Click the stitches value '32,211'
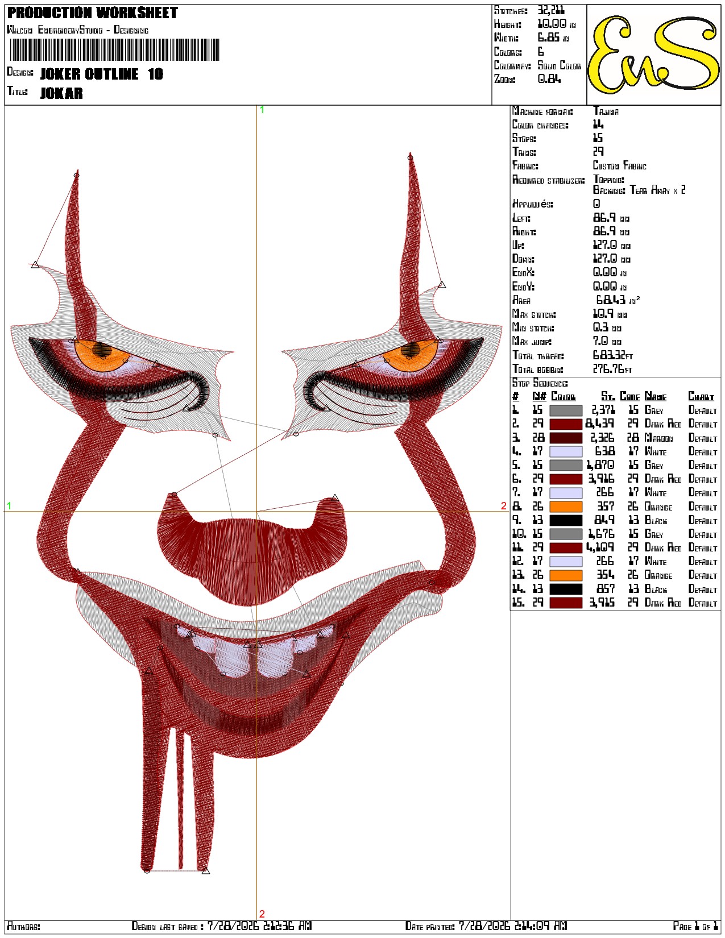Viewport: 725px width, 938px height. coord(551,10)
